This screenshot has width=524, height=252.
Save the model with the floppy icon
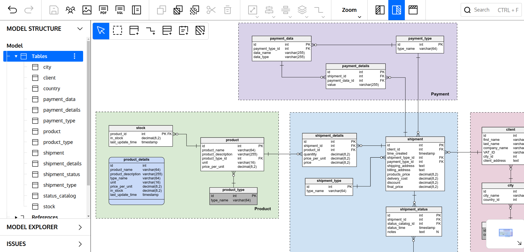click(x=54, y=10)
